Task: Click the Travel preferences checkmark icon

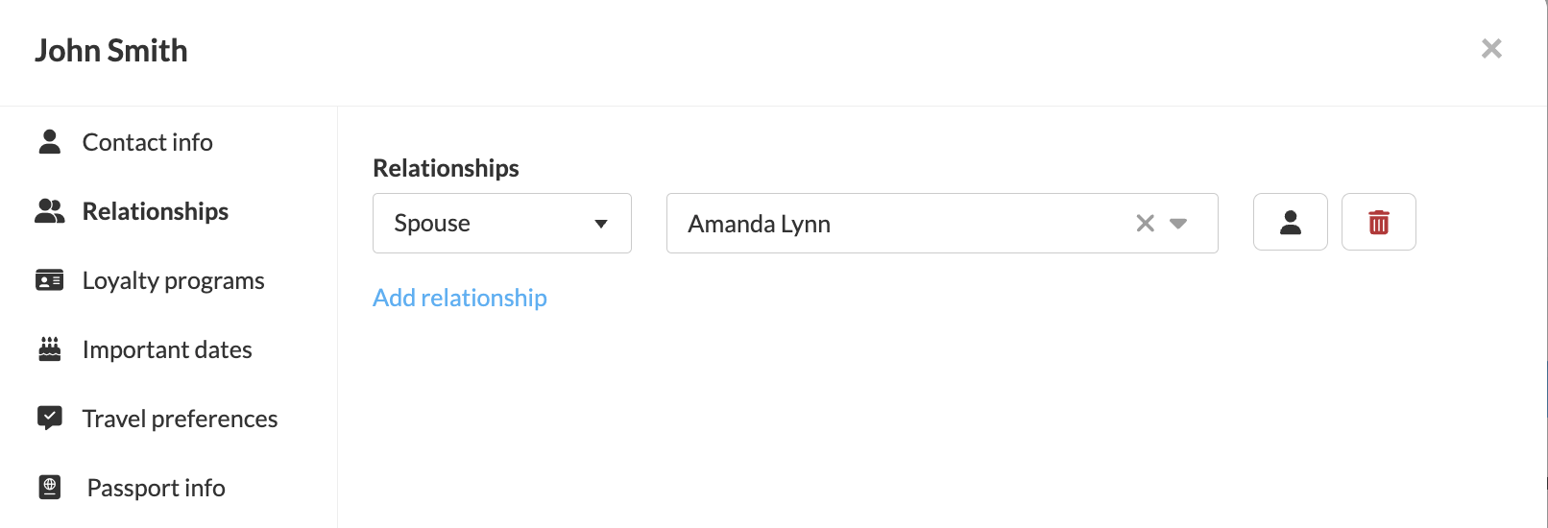Action: 50,418
